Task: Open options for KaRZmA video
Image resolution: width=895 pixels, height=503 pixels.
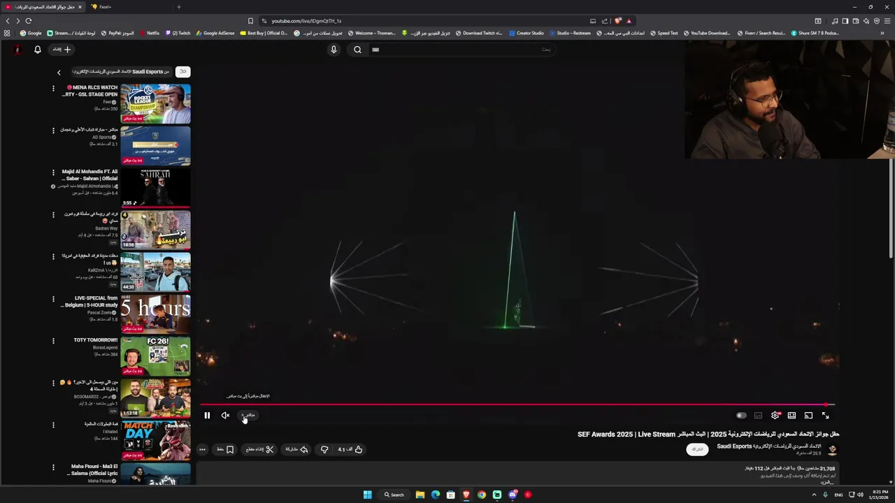Action: tap(53, 256)
